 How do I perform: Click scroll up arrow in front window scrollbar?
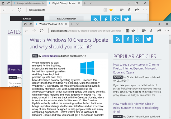point(170,36)
